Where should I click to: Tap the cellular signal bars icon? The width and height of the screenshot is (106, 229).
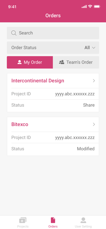(84, 7)
